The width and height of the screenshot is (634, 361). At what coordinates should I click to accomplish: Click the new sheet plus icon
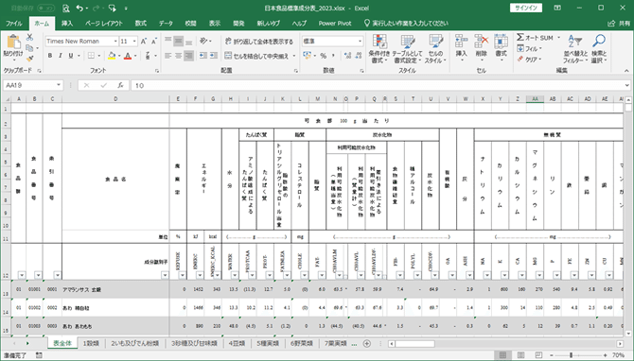point(367,344)
